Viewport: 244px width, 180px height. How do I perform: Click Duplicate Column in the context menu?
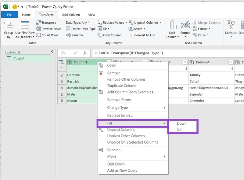click(121, 86)
